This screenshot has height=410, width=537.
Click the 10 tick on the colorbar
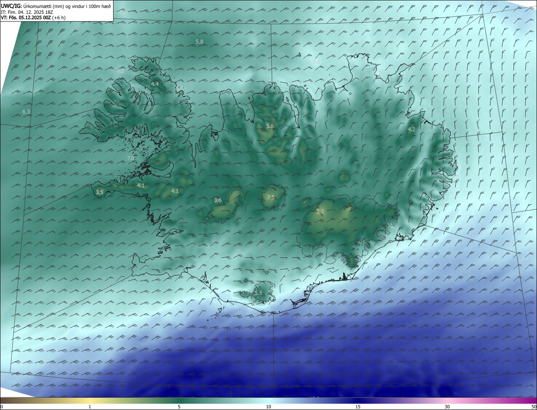[x=268, y=407]
